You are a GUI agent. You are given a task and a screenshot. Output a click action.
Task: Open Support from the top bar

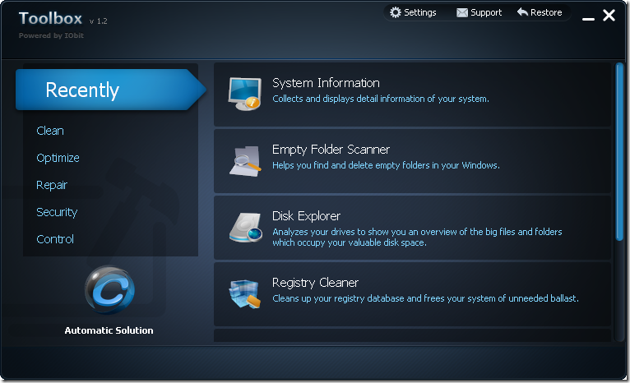tap(486, 12)
